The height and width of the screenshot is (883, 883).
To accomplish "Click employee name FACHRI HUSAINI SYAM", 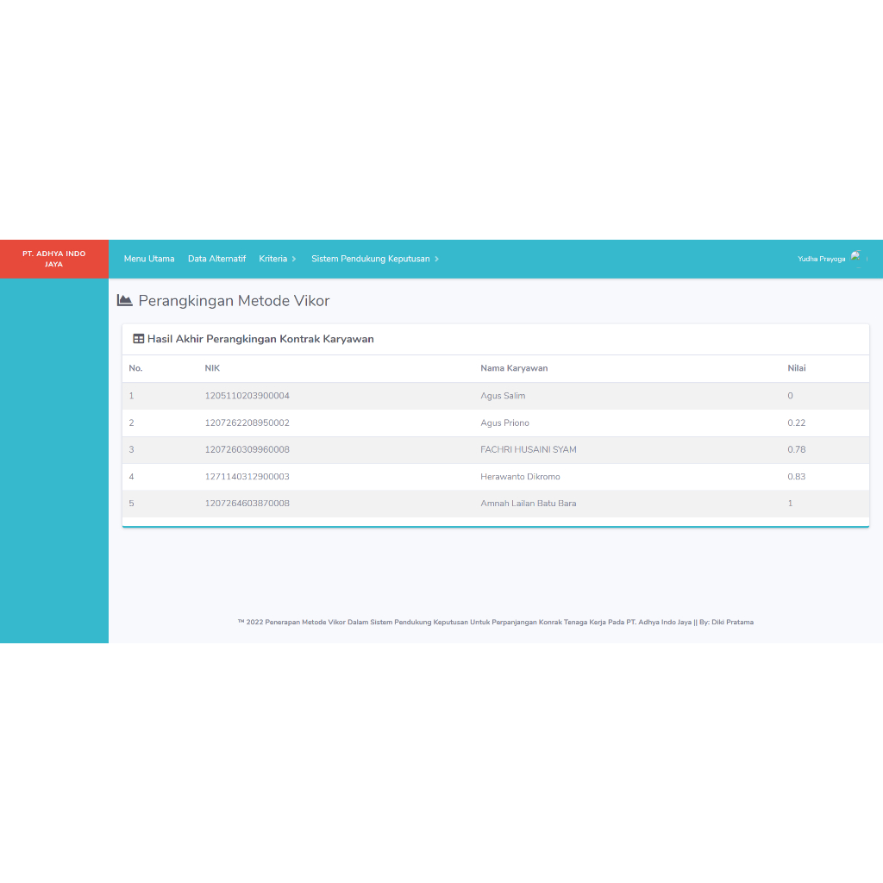I will coord(529,449).
